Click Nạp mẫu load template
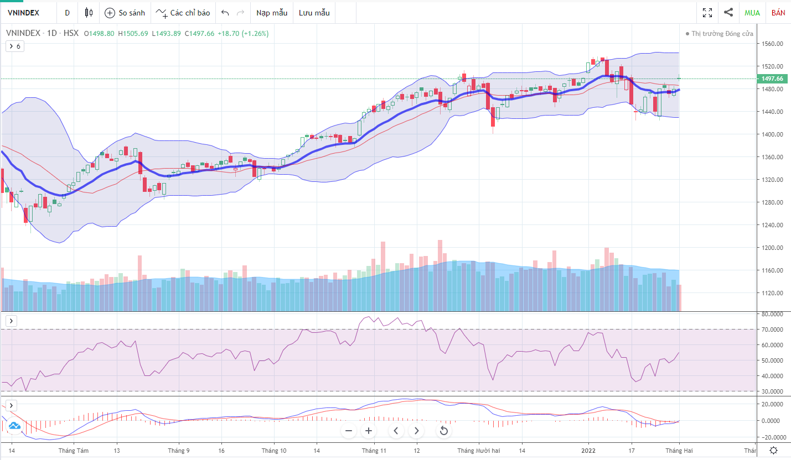The image size is (791, 460). (272, 12)
